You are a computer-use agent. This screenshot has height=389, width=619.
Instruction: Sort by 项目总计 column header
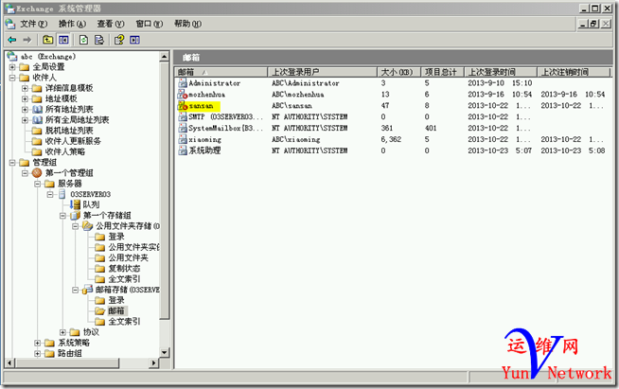(x=442, y=72)
